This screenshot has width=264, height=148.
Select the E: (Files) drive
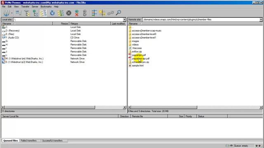8,34
